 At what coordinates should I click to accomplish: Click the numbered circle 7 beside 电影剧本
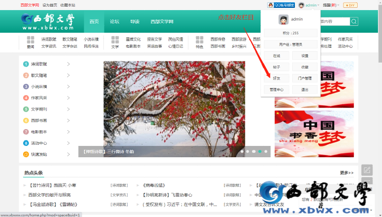(x=26, y=132)
